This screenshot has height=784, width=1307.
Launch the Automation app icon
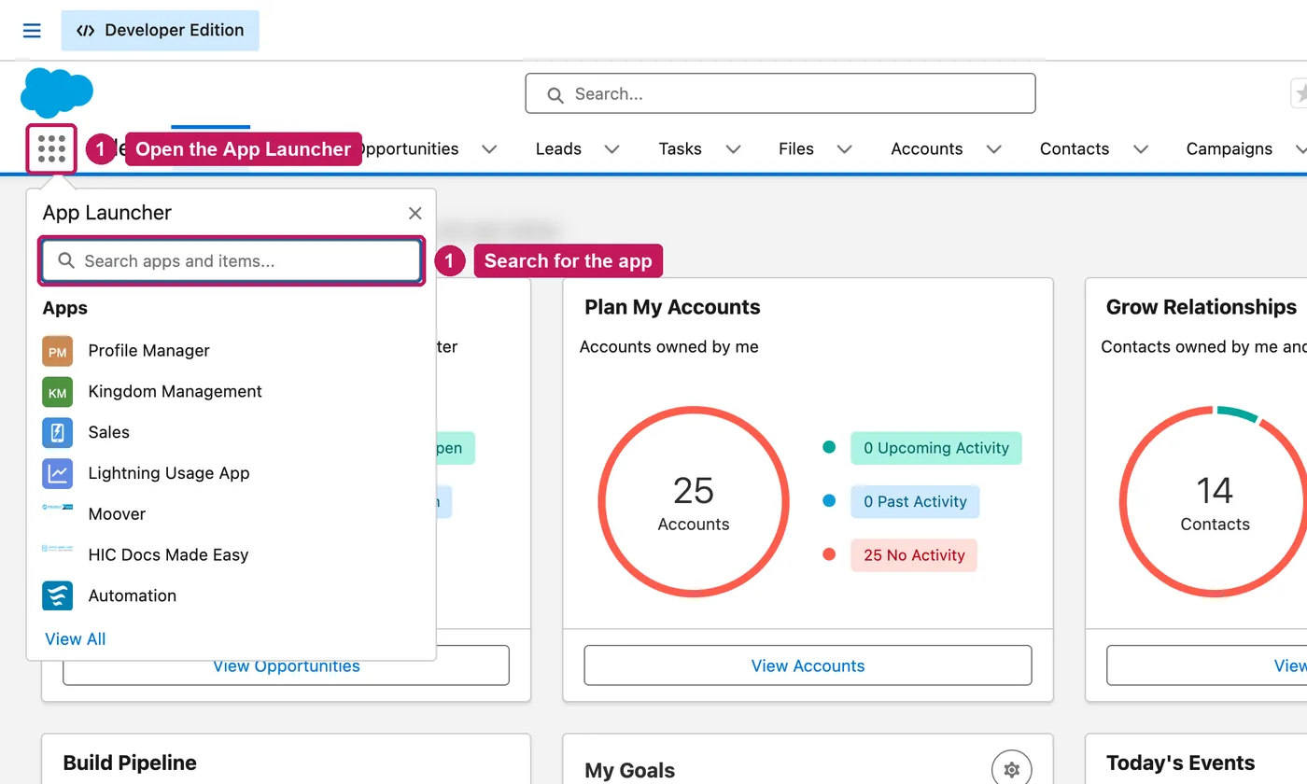tap(58, 595)
